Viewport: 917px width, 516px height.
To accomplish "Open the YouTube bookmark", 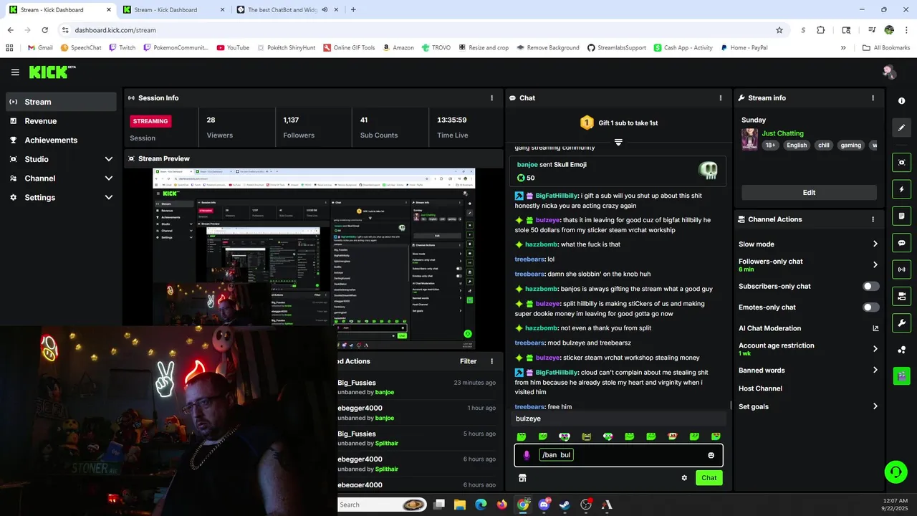I will tap(233, 48).
